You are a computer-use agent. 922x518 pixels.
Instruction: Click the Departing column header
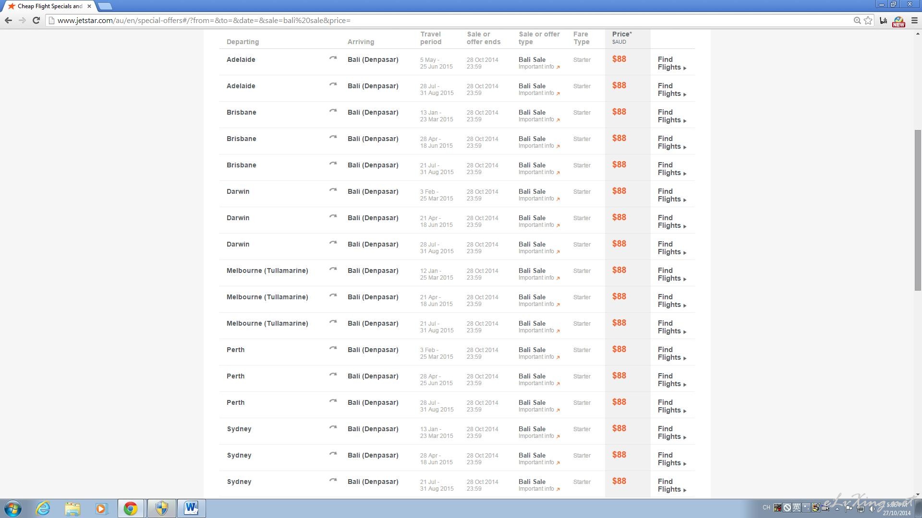[243, 42]
